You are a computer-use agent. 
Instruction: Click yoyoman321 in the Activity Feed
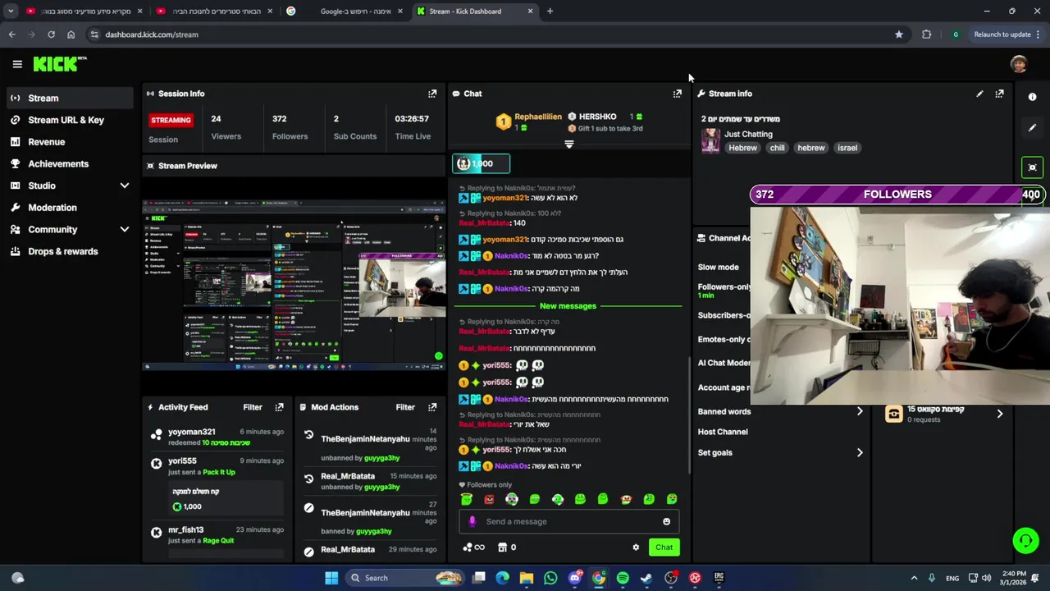(192, 432)
